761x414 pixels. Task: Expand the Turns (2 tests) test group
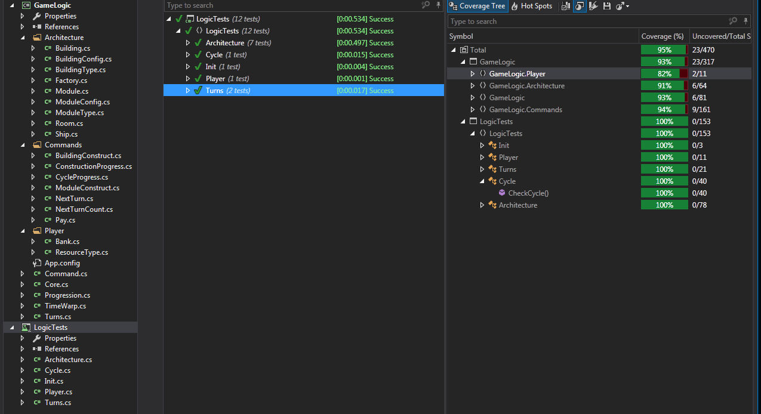click(188, 91)
